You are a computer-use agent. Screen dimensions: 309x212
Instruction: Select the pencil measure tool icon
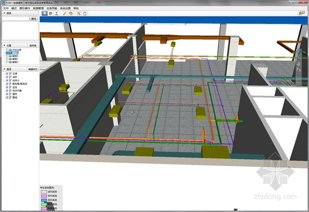pyautogui.click(x=65, y=13)
